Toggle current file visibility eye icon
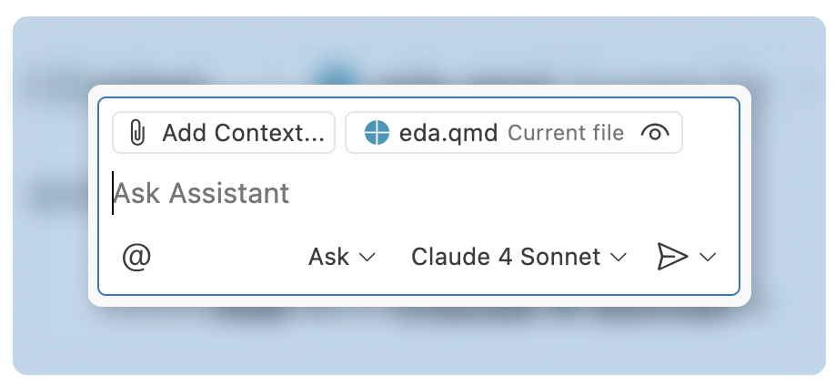This screenshot has height=386, width=835. click(x=655, y=133)
